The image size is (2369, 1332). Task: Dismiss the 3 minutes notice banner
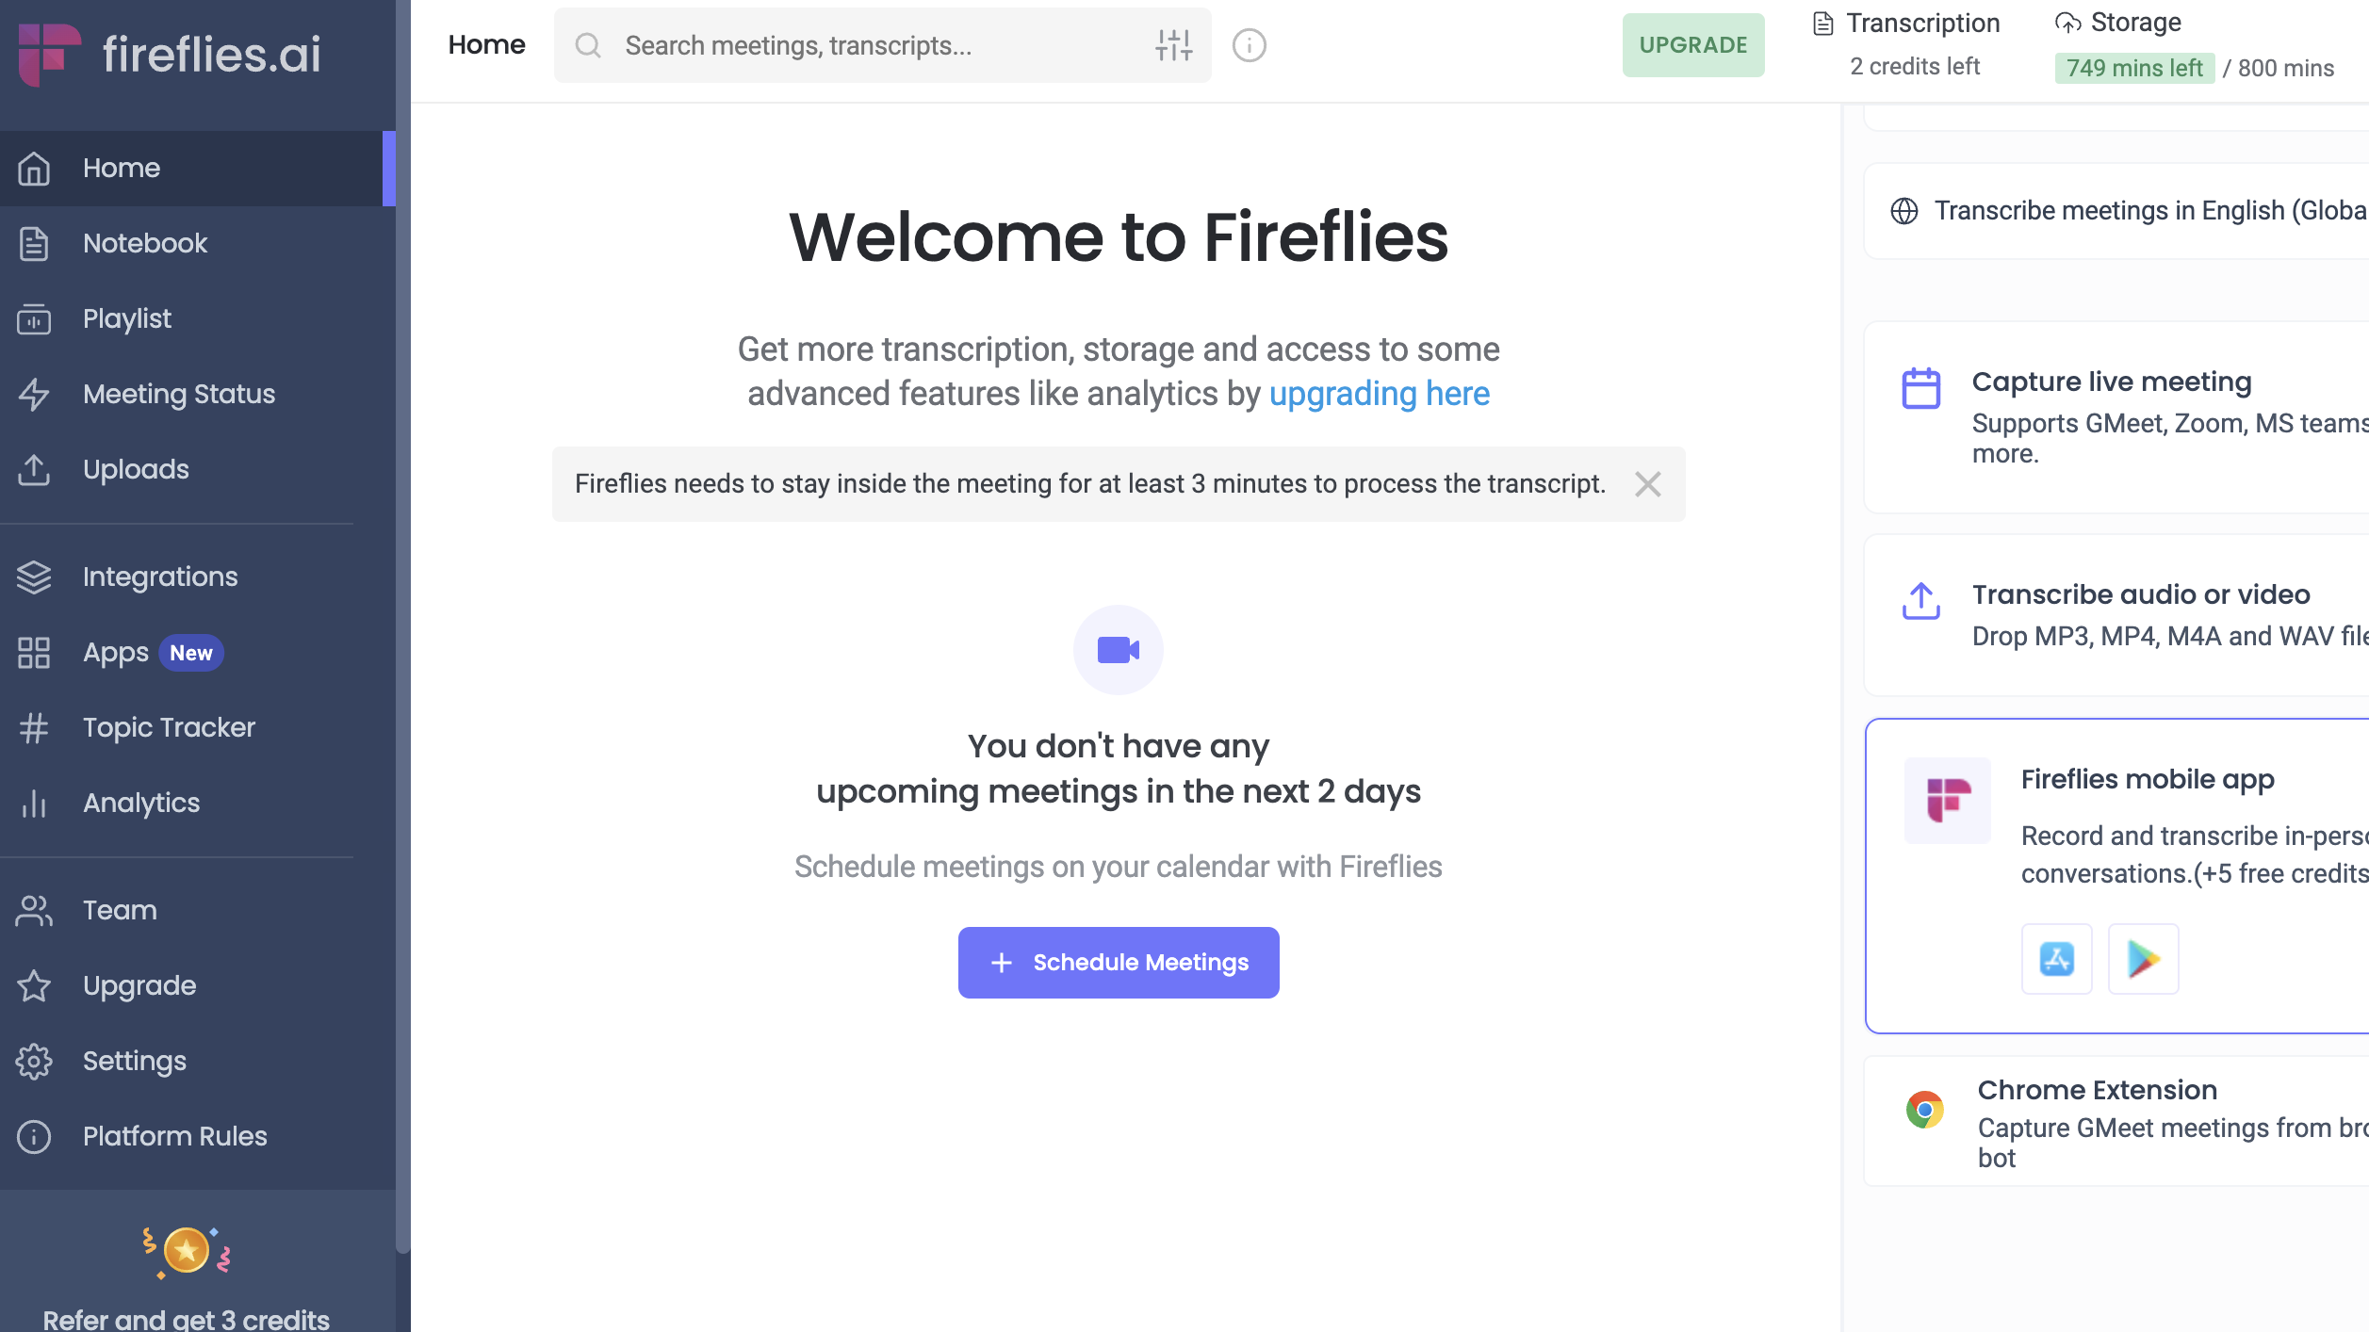pos(1647,484)
